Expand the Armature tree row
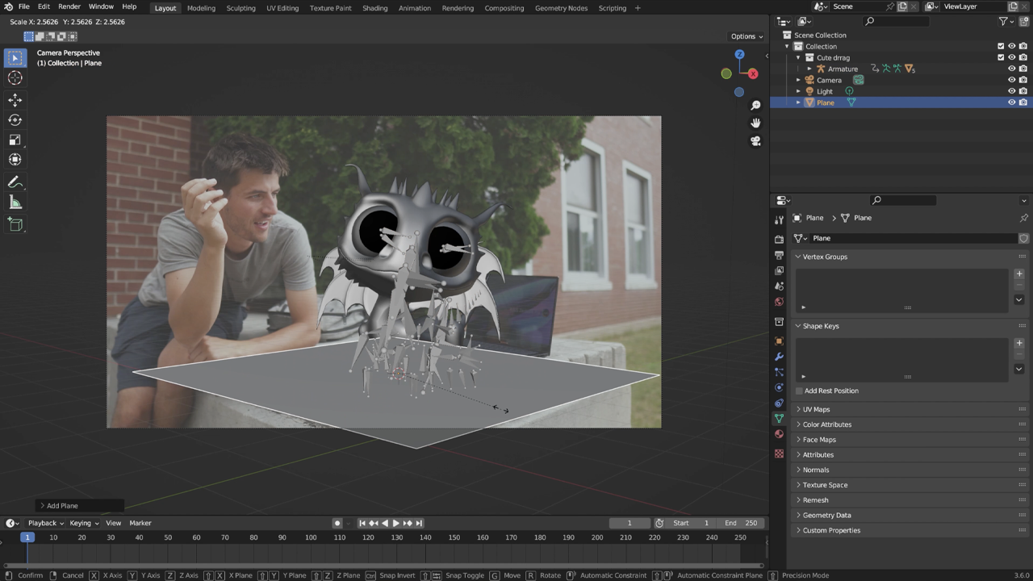 click(809, 69)
